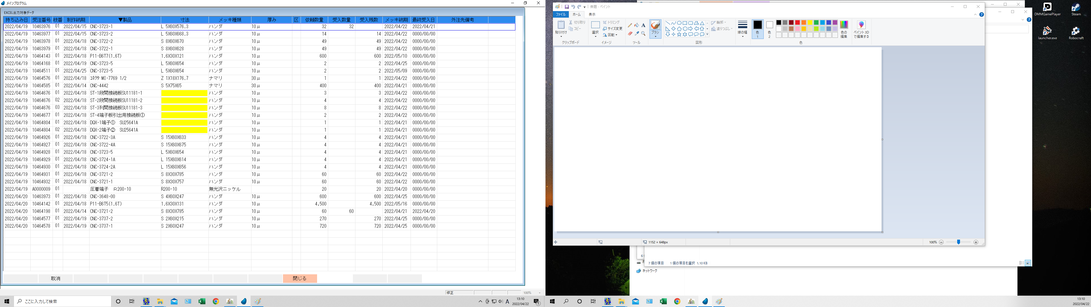Choose the five-point star shape

click(679, 34)
